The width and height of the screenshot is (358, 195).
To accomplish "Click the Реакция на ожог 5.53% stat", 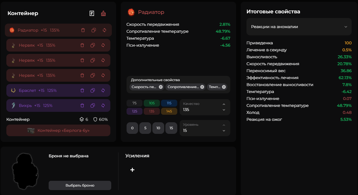I will pos(299,119).
